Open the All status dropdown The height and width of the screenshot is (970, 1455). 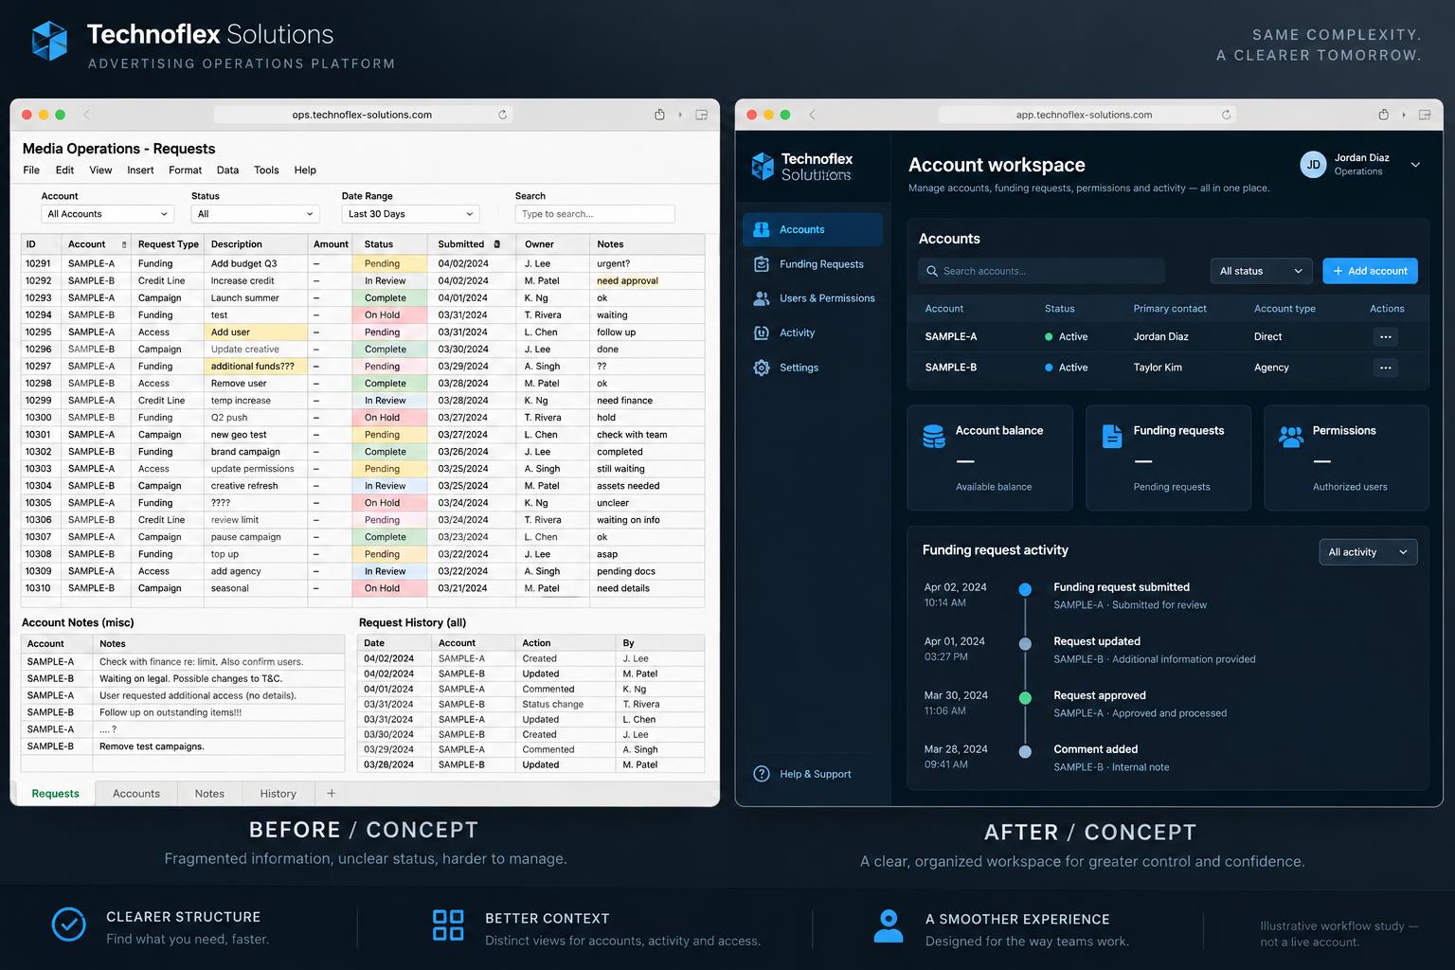[x=1261, y=271]
